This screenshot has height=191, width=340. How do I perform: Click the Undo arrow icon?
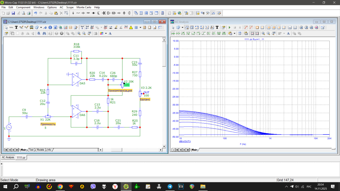click(36, 13)
